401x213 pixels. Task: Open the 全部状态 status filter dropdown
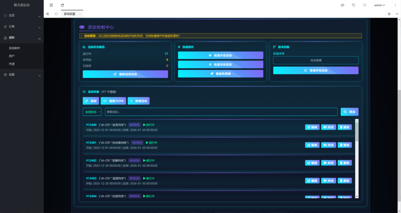[x=92, y=112]
